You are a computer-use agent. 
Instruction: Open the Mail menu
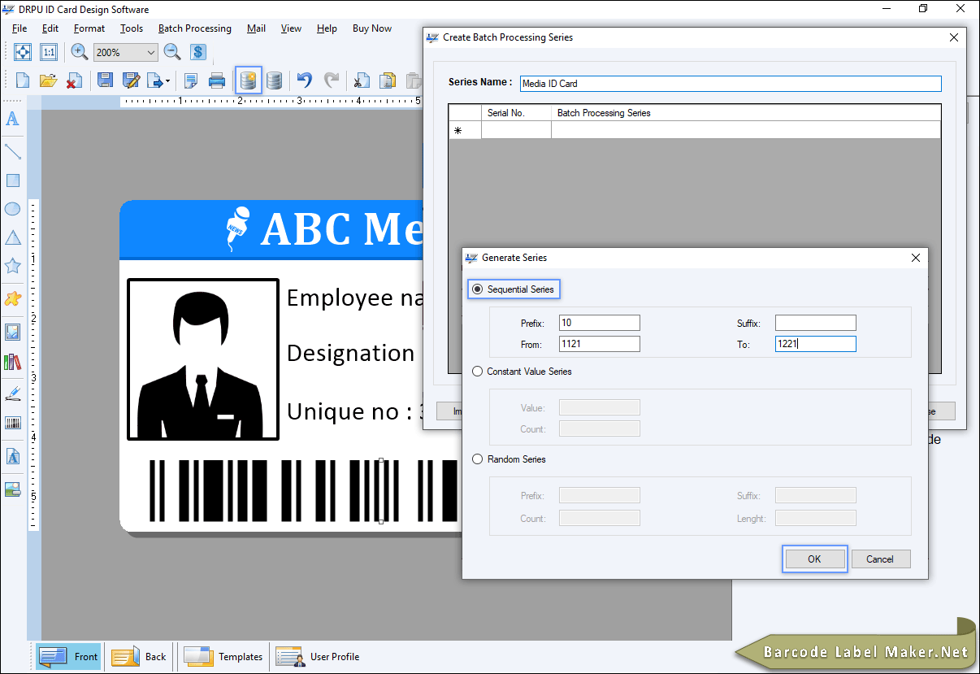pos(257,28)
